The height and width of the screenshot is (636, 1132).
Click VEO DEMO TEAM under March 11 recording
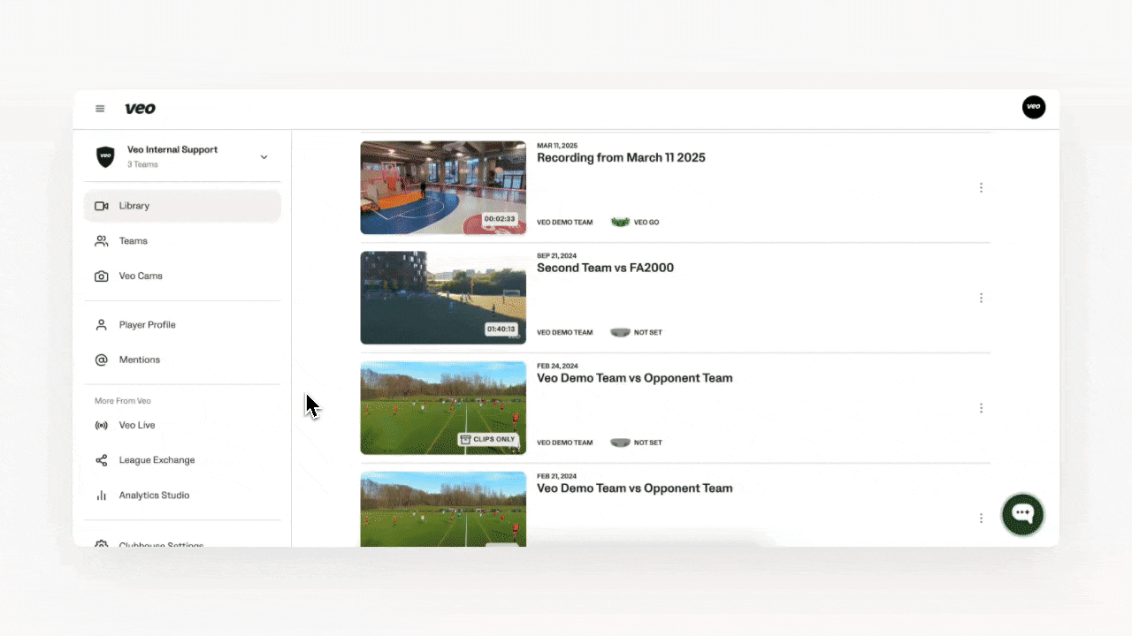(564, 223)
